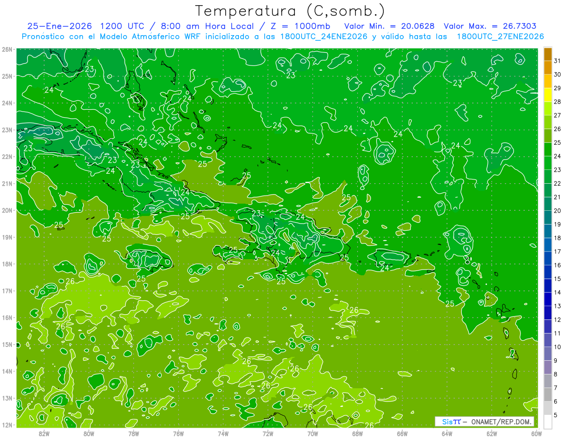Click the light gray swatch between 6 and 7
The height and width of the screenshot is (440, 570).
(548, 394)
